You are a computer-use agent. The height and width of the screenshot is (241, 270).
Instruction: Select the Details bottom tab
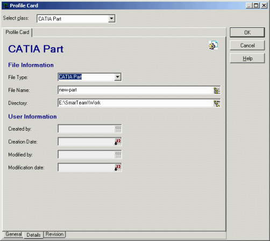point(33,235)
